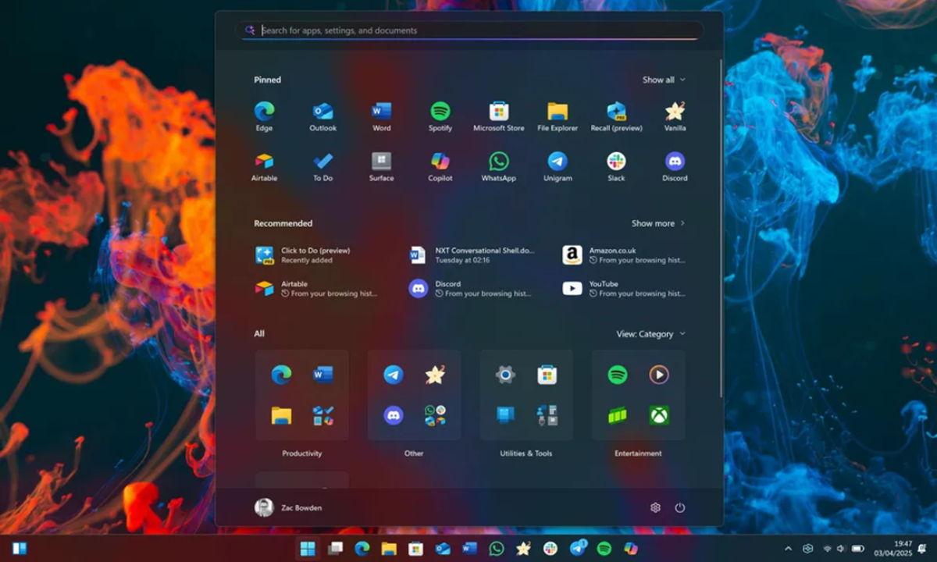Open Airtable from pinned apps
Screen dimensions: 937x562
tap(264, 160)
